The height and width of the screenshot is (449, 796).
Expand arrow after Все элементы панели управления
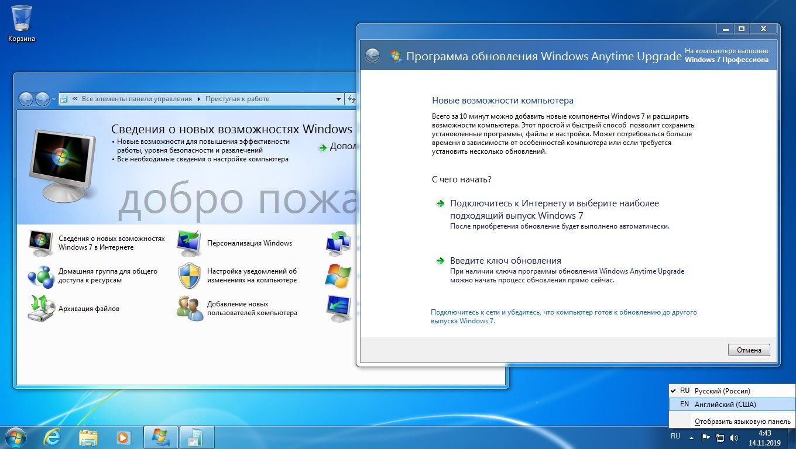pyautogui.click(x=199, y=99)
